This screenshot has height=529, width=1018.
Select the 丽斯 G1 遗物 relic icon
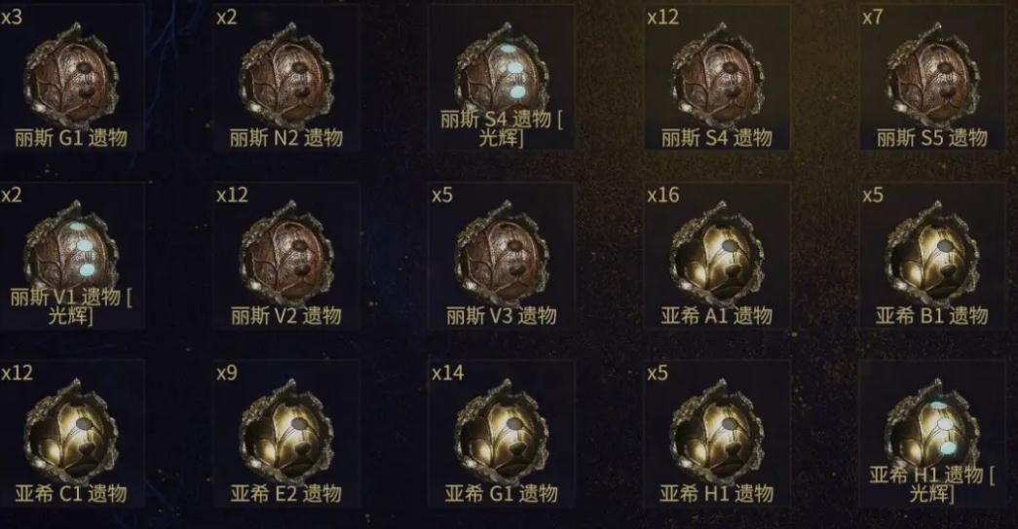tap(71, 75)
